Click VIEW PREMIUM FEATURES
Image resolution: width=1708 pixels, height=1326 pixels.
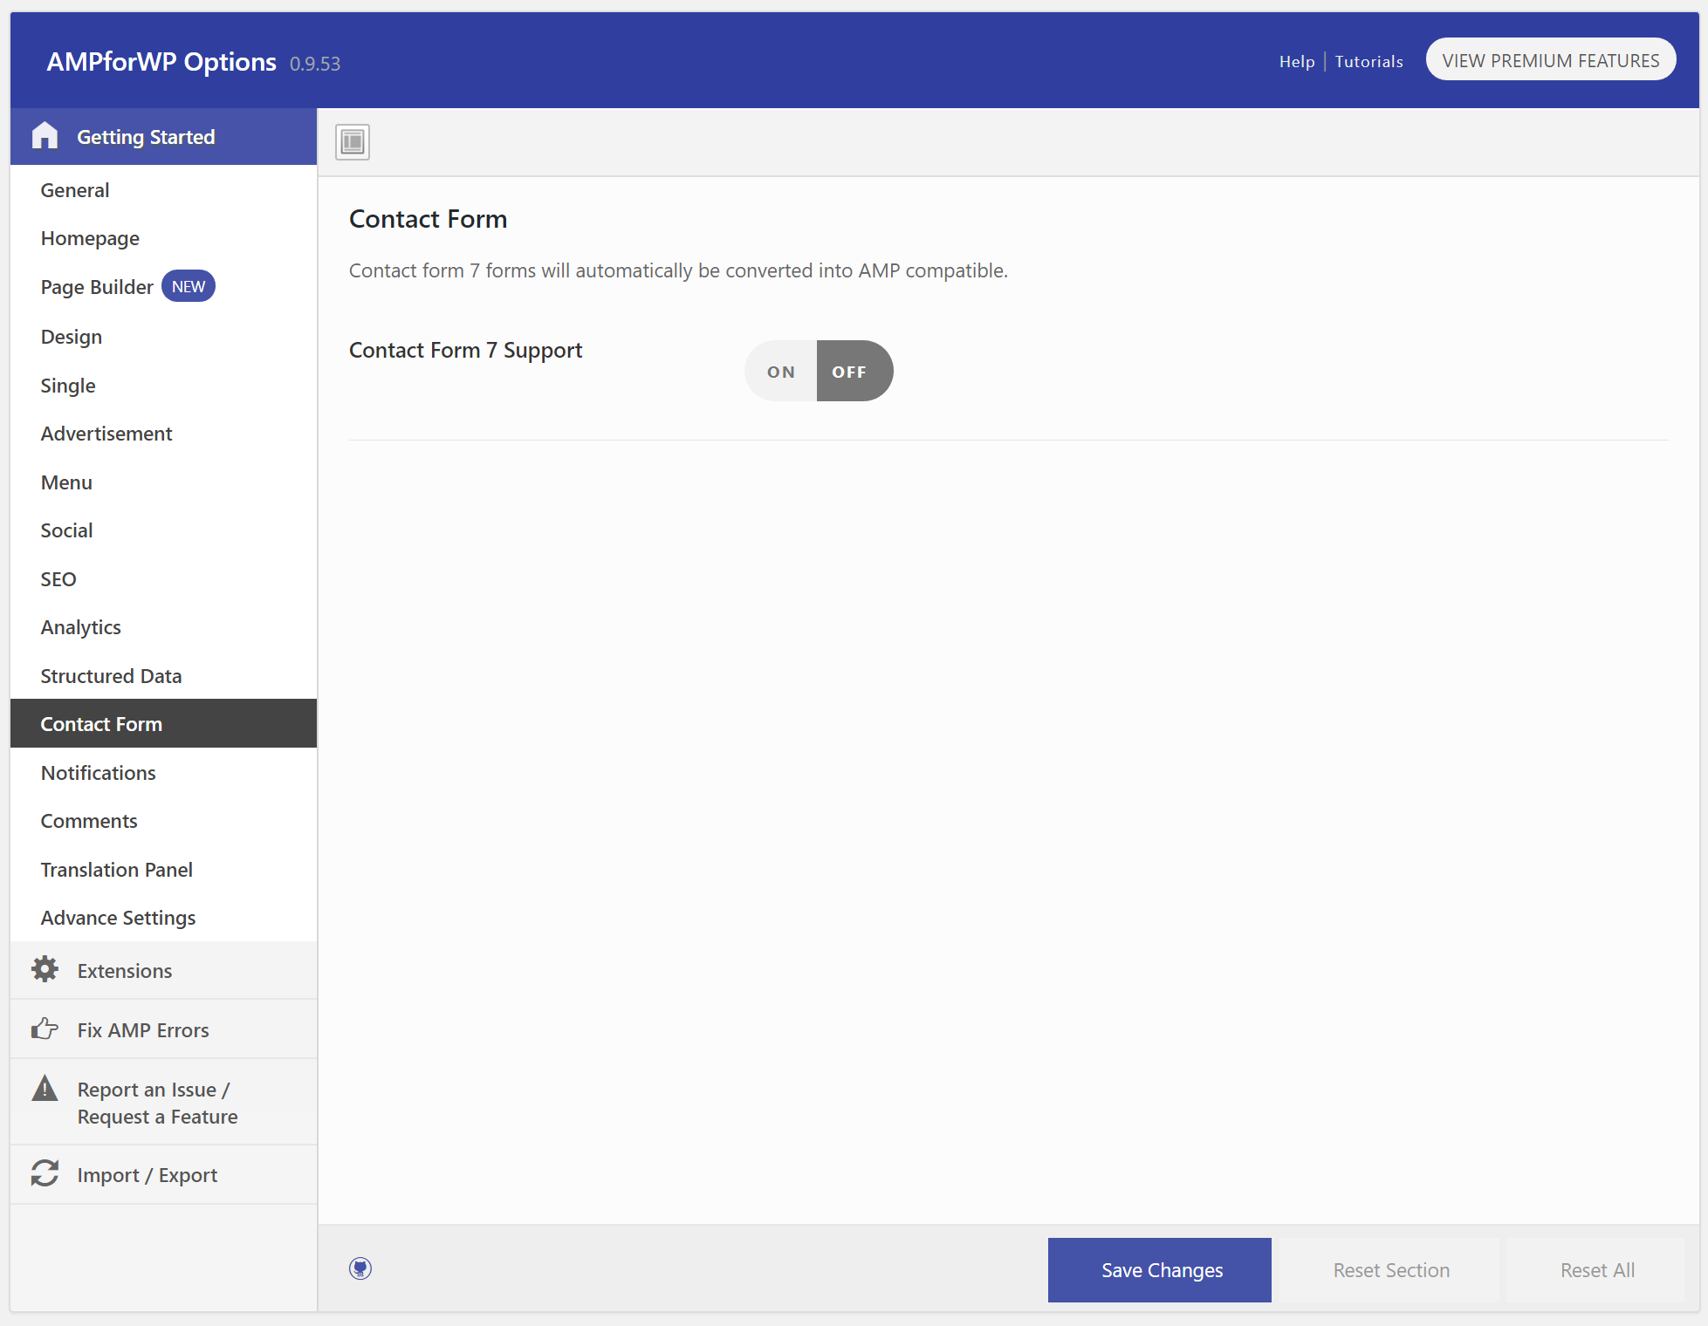1550,59
